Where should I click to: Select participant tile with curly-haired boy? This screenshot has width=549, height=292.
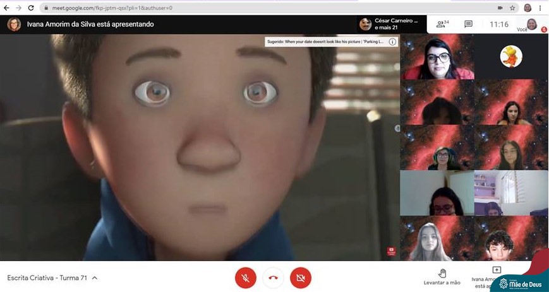click(511, 238)
